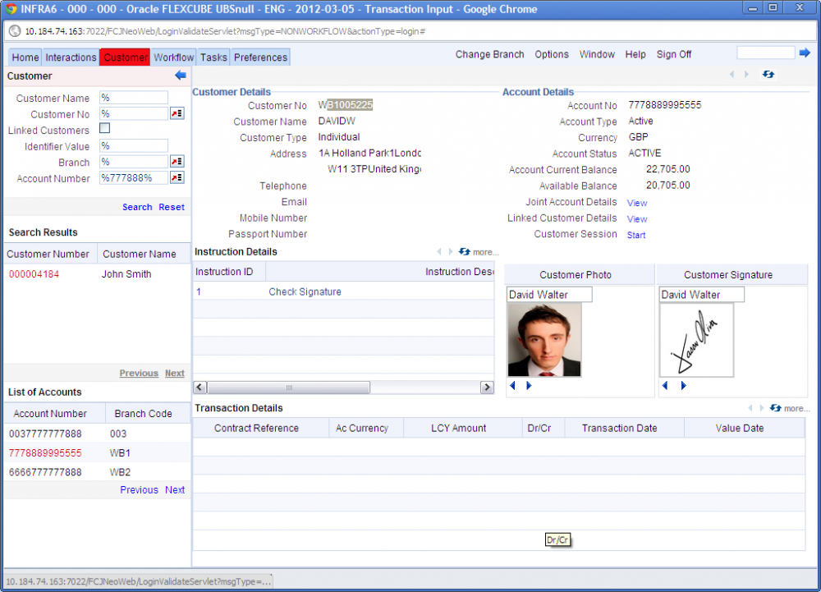The height and width of the screenshot is (592, 821).
Task: Select the Customer tab
Action: (125, 57)
